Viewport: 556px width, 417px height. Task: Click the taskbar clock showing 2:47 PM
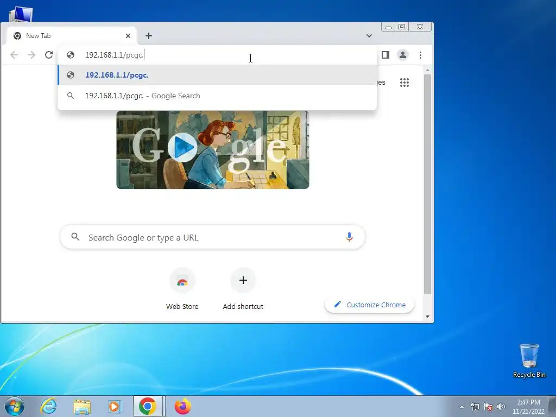(x=528, y=407)
